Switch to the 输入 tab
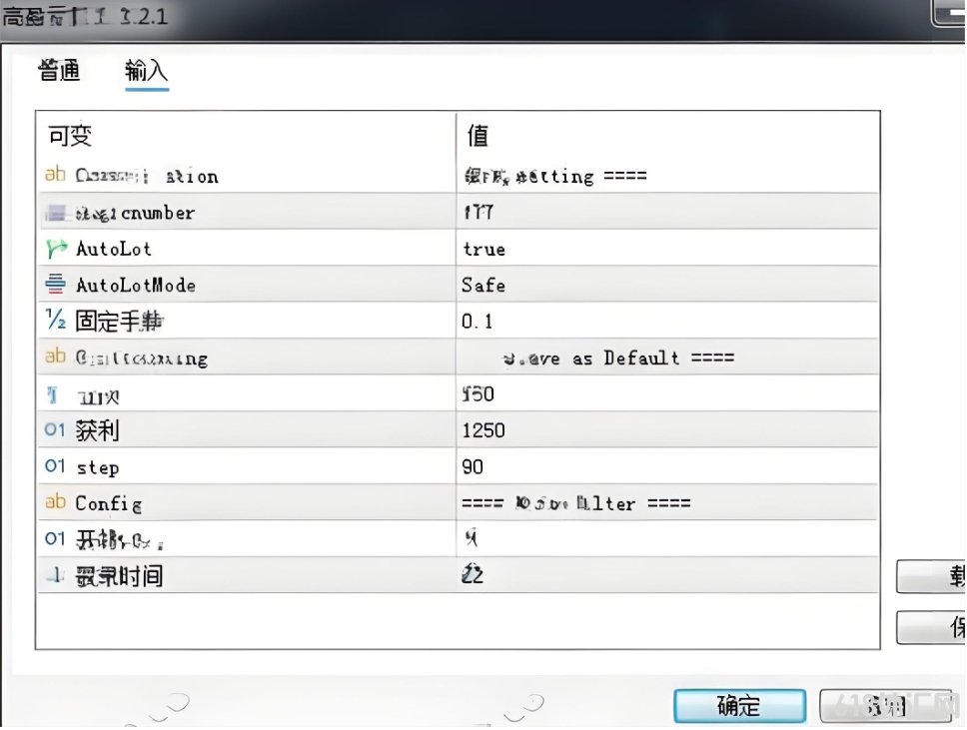967x730 pixels. click(x=146, y=70)
